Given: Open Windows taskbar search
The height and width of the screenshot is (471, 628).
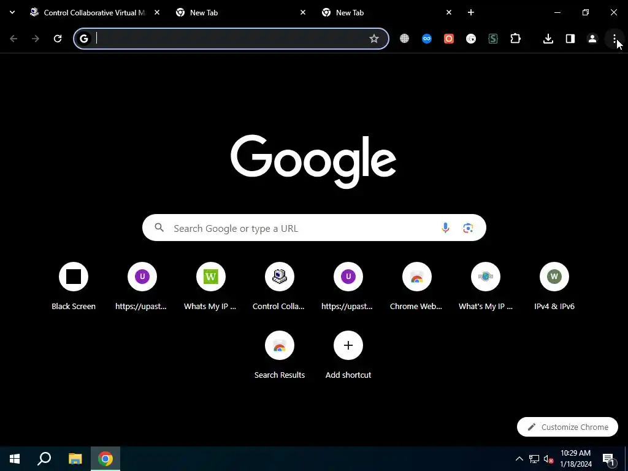Looking at the screenshot, I should point(44,459).
